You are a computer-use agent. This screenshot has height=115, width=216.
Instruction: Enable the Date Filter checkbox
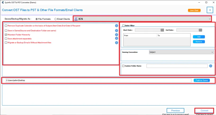tap(124, 26)
